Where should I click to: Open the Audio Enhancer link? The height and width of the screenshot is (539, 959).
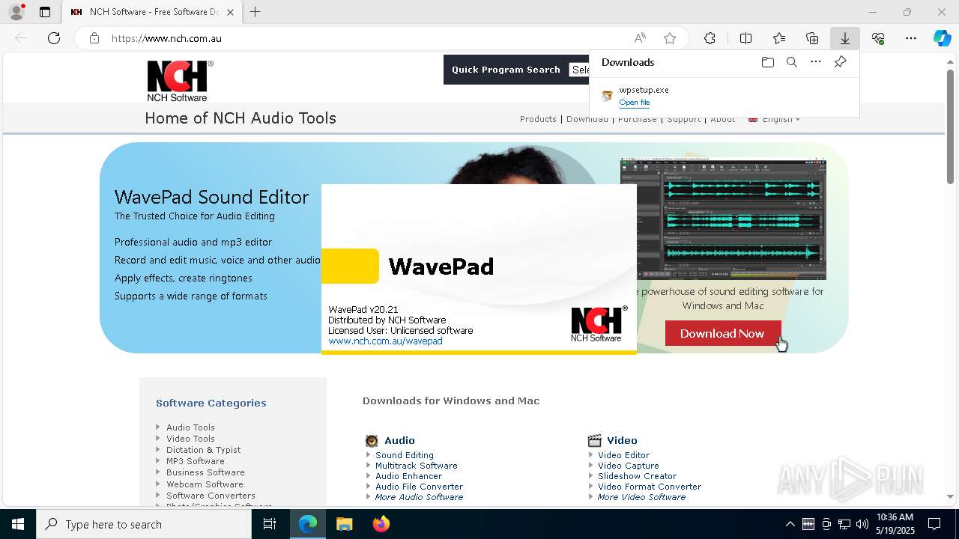[409, 476]
